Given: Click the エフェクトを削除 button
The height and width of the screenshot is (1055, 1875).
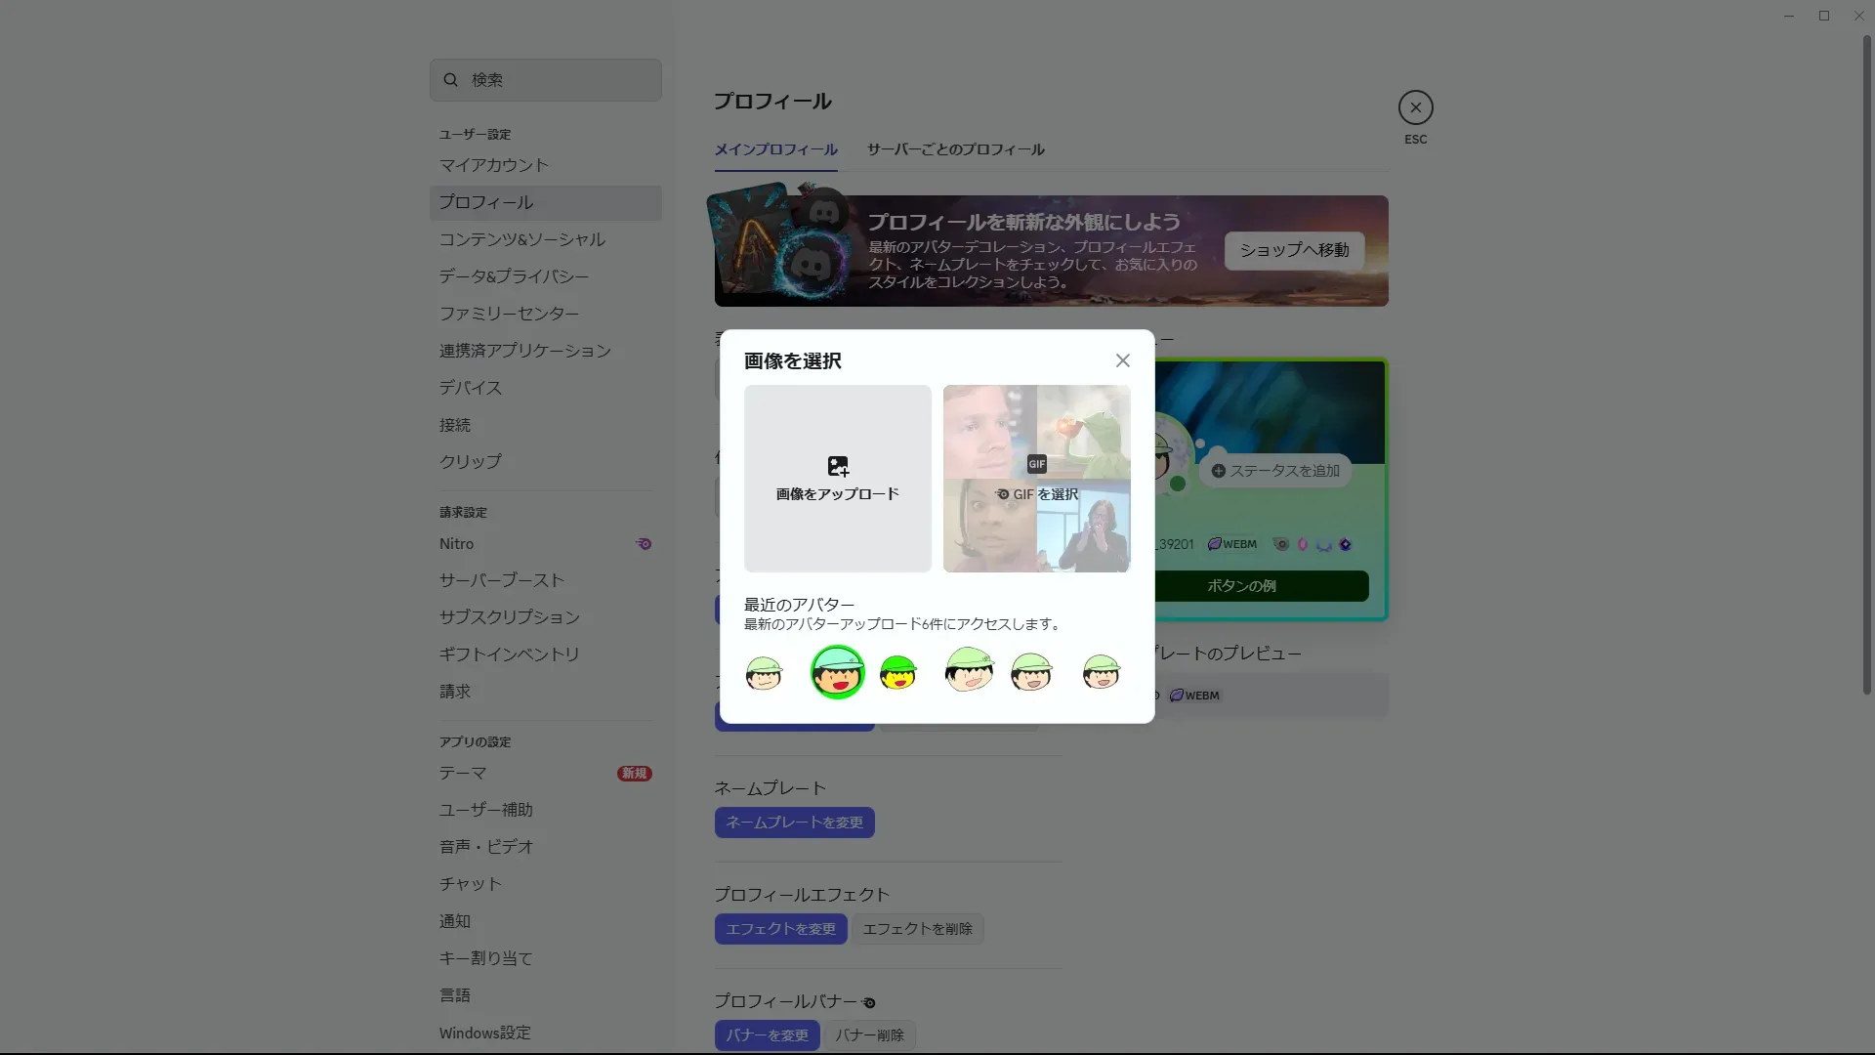Looking at the screenshot, I should [917, 929].
